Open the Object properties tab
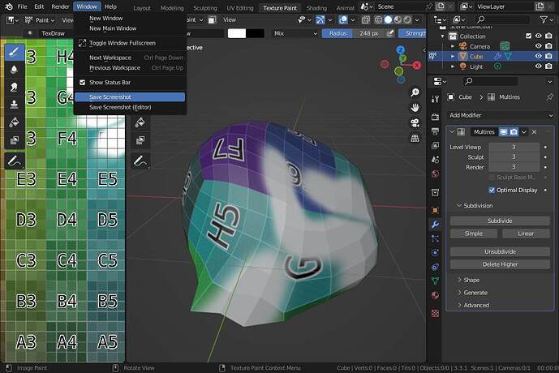This screenshot has height=373, width=559. click(435, 210)
